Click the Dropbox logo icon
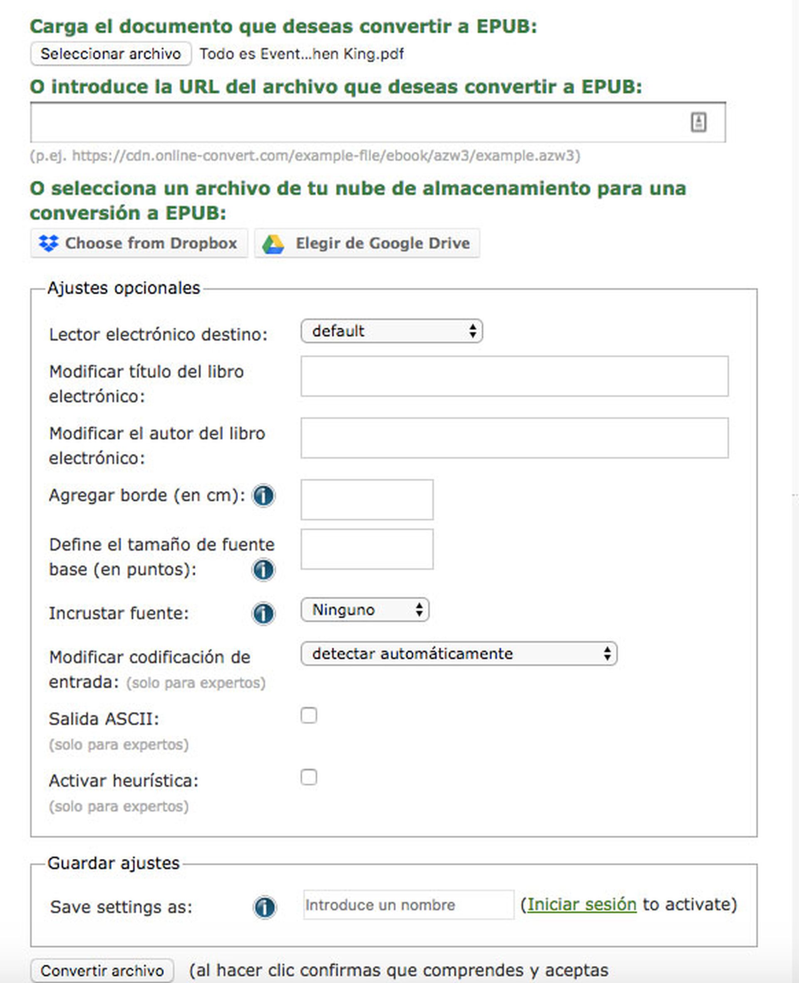The image size is (799, 983). [48, 243]
